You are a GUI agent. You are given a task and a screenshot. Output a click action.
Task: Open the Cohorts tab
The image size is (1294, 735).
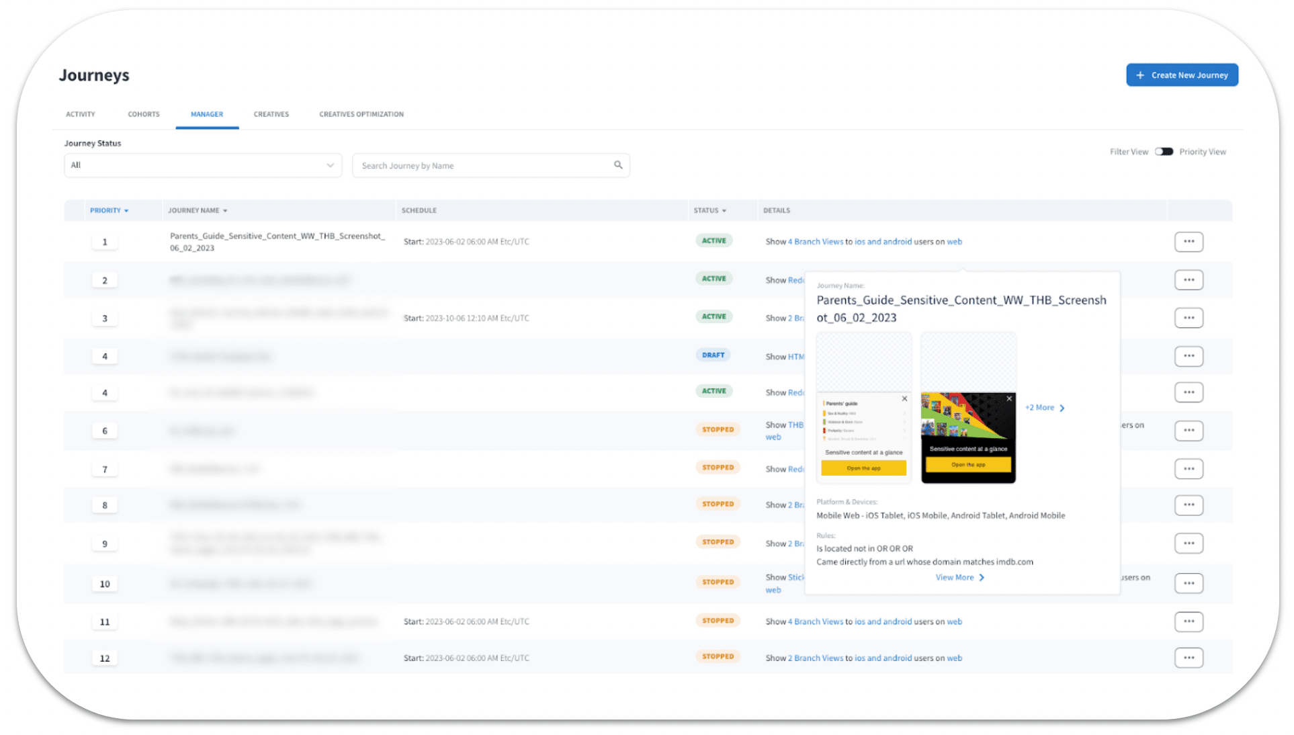143,114
